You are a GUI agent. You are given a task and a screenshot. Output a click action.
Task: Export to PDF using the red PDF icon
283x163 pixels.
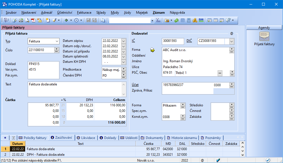(x=33, y=20)
